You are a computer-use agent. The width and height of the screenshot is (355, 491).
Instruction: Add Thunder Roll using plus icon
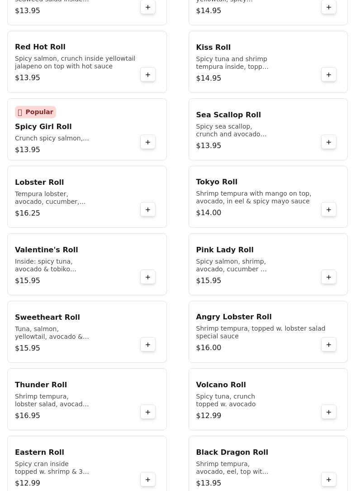[x=148, y=412]
